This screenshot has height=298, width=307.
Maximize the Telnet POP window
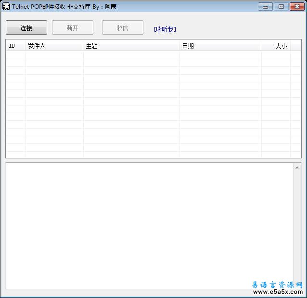(281, 7)
